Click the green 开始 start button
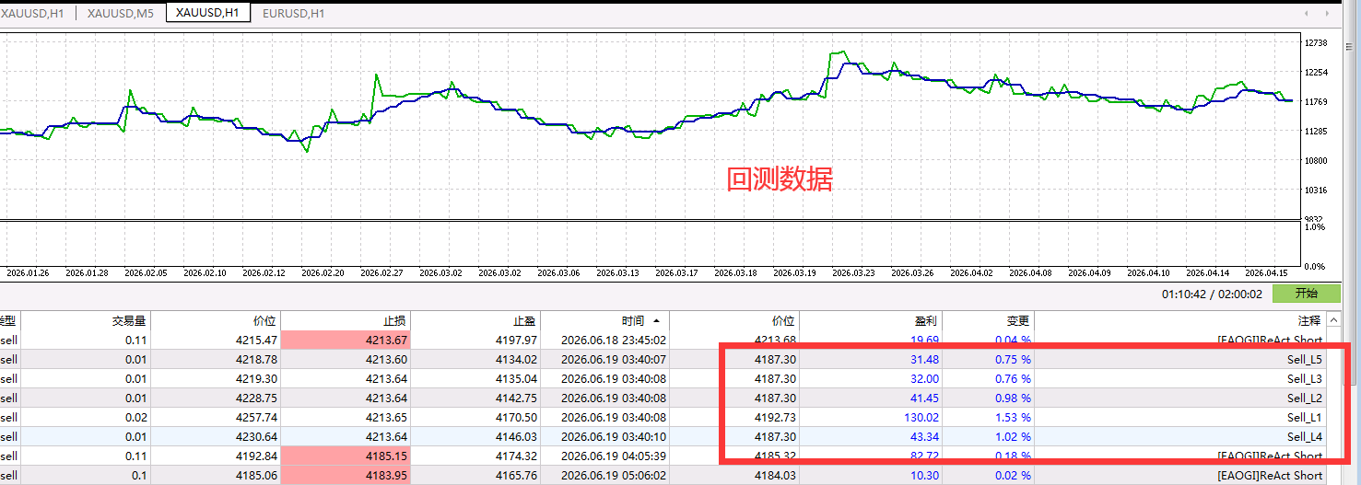Viewport: 1361px width, 485px height. (1306, 294)
